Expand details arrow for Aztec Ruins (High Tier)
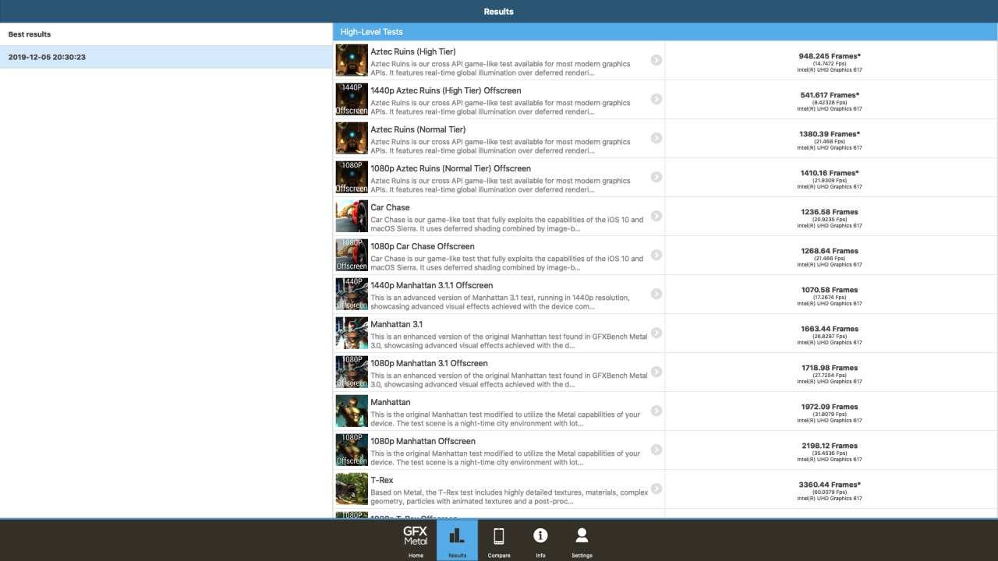This screenshot has width=998, height=561. pos(656,60)
